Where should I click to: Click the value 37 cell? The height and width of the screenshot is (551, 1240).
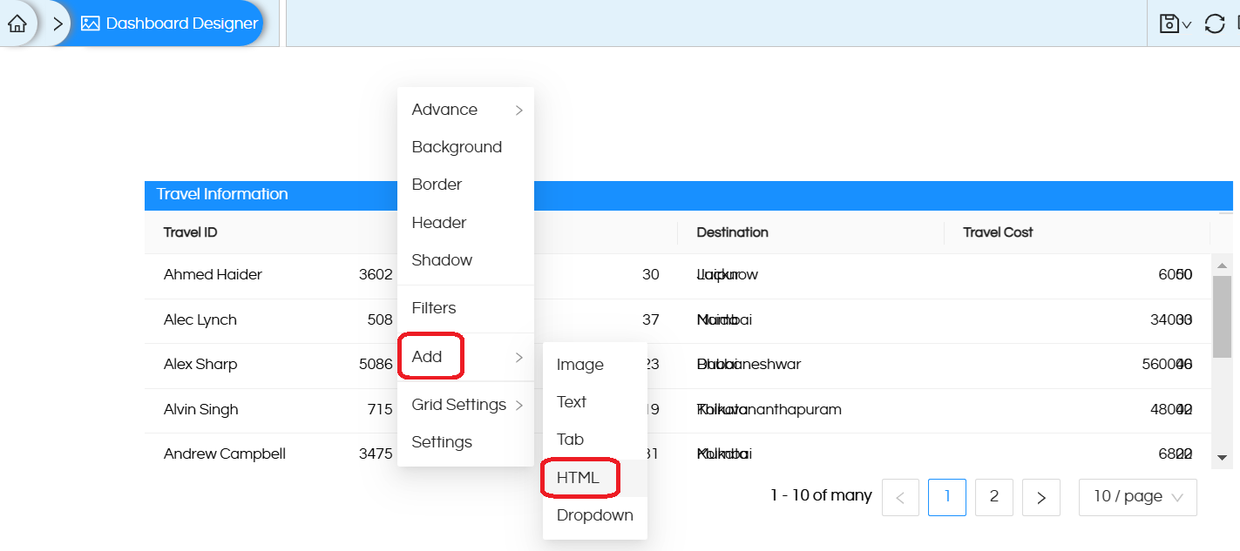651,319
